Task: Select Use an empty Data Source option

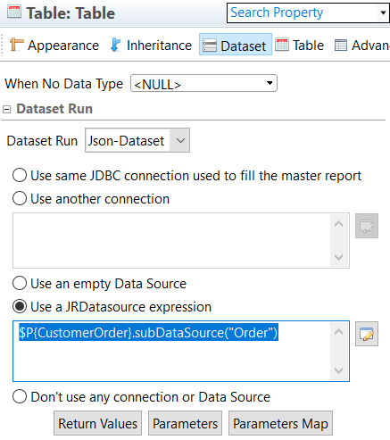Action: coord(20,283)
